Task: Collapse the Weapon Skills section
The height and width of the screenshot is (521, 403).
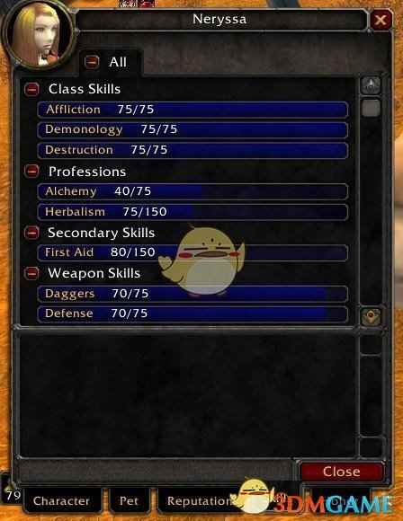Action: (x=32, y=273)
